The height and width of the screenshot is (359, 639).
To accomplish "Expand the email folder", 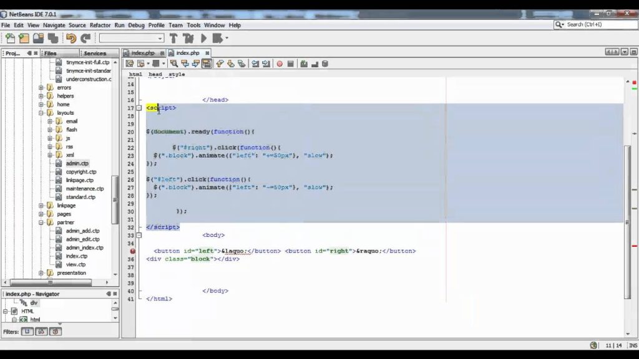I will (x=50, y=122).
